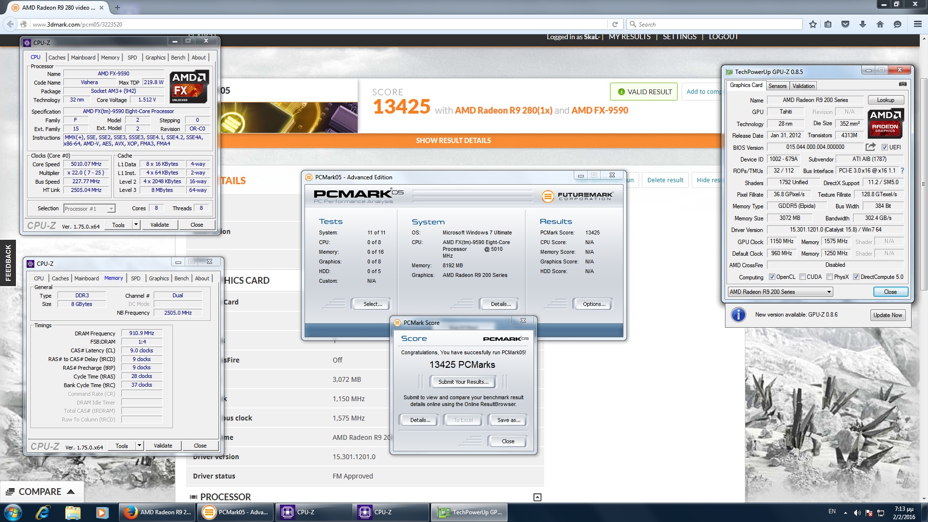Go to the Firefox home page icon
The height and width of the screenshot is (522, 928).
tap(880, 24)
